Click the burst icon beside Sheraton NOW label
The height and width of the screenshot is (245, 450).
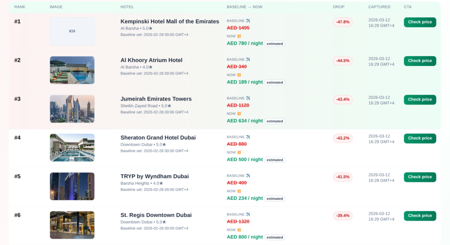click(239, 152)
